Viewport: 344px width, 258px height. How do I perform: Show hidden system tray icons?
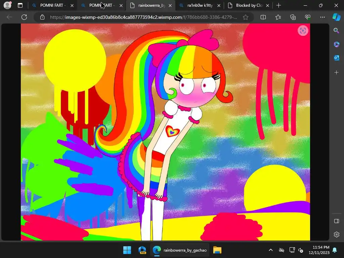coord(271,250)
